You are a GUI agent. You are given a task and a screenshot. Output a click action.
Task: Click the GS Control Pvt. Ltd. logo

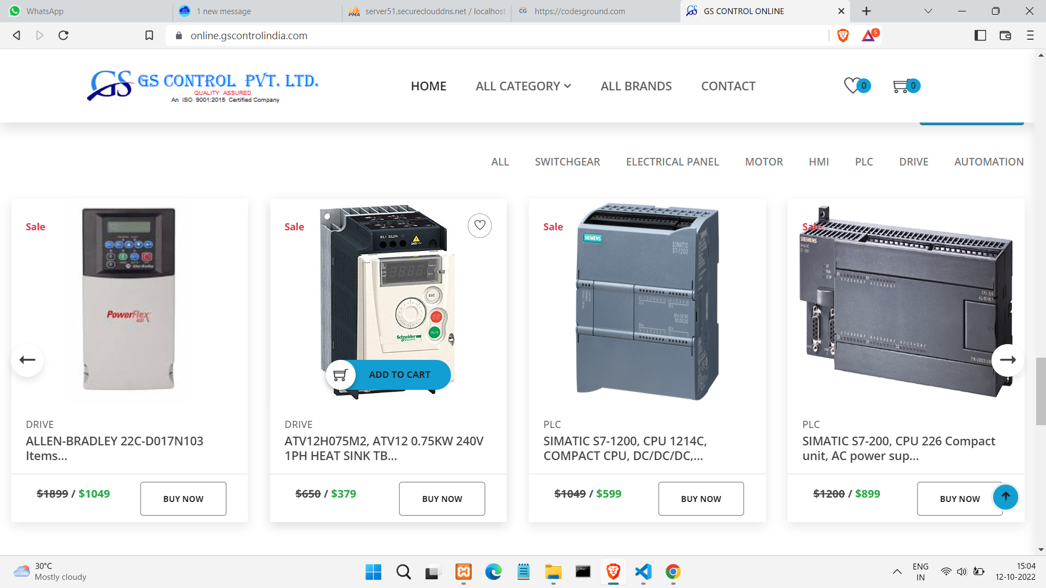(203, 85)
